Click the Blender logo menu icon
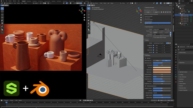 pyautogui.click(x=1, y=1)
